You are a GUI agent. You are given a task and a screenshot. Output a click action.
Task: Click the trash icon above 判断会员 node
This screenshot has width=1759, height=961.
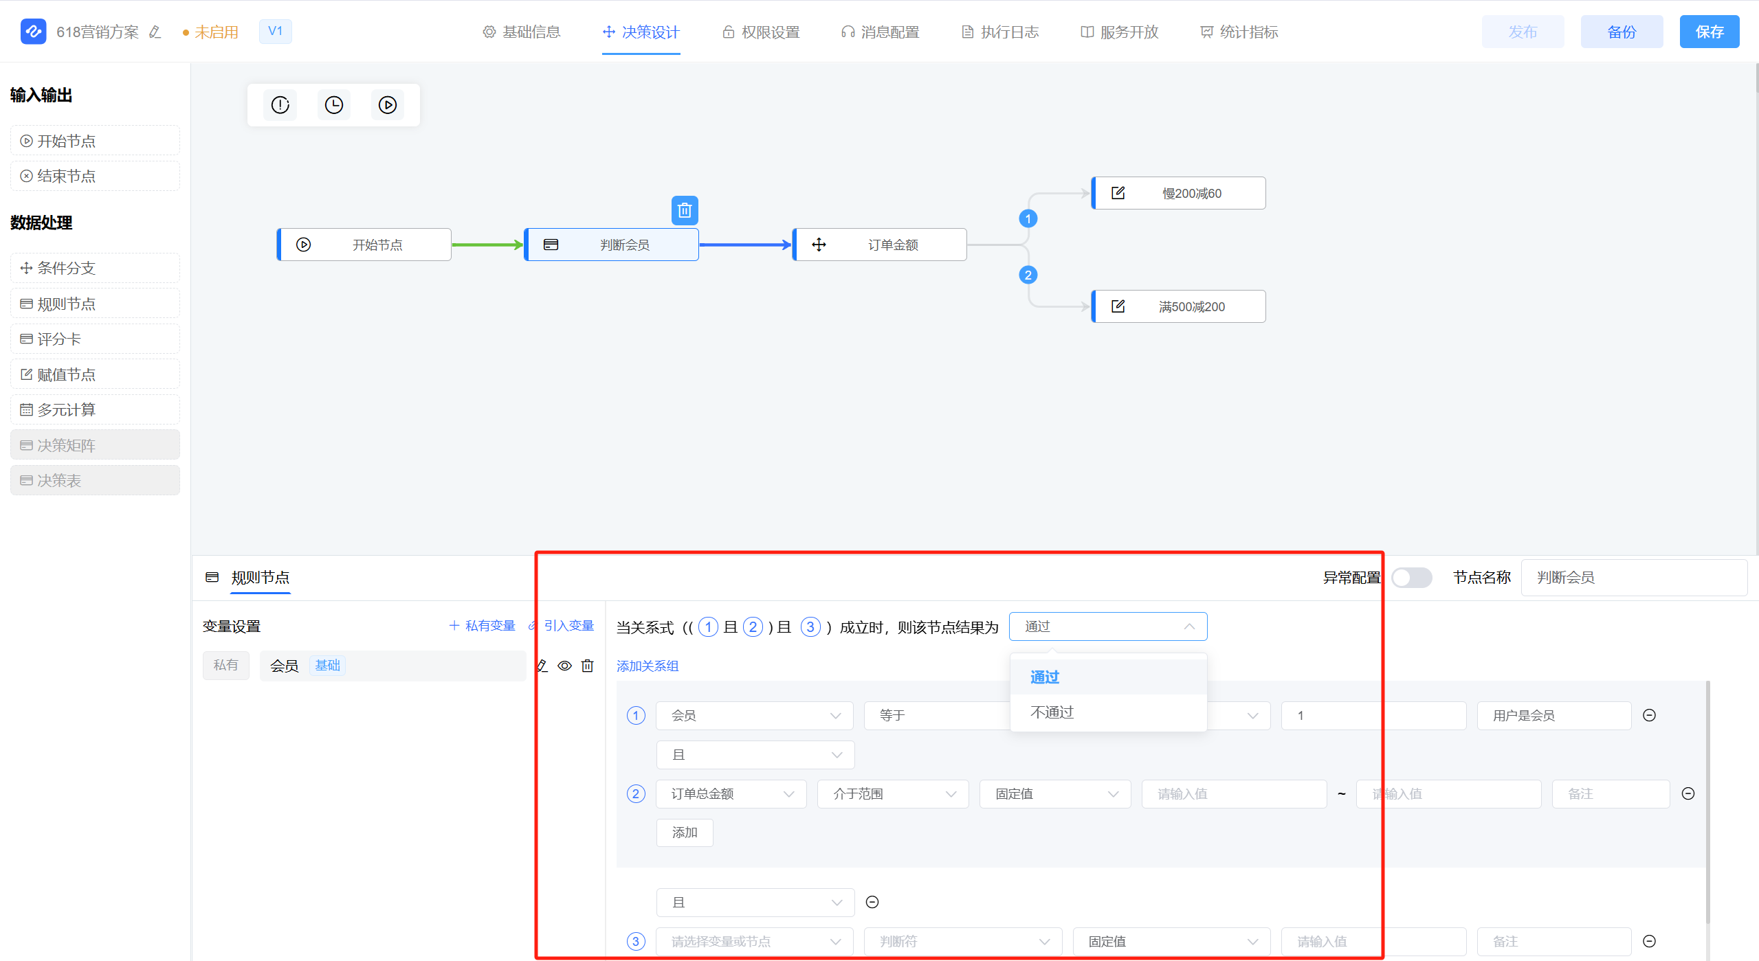(x=684, y=210)
